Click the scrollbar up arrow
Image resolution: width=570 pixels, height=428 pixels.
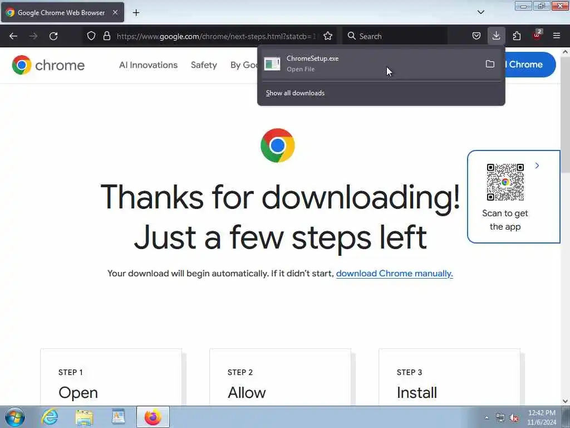(x=565, y=52)
